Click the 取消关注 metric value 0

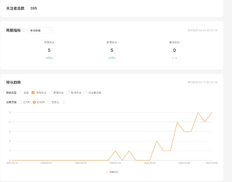174,50
